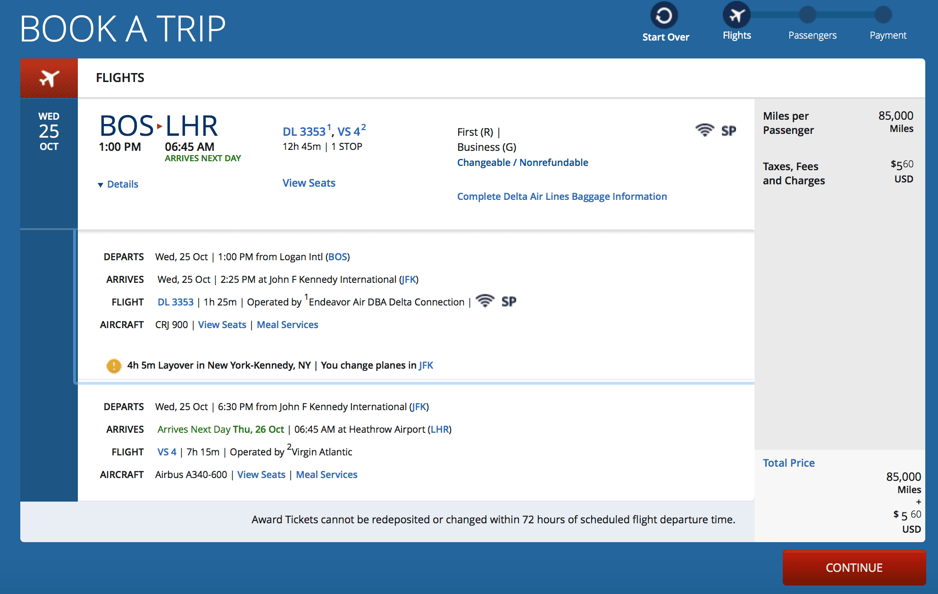Click the SP badge next to the WiFi symbol
This screenshot has height=594, width=938.
click(729, 130)
